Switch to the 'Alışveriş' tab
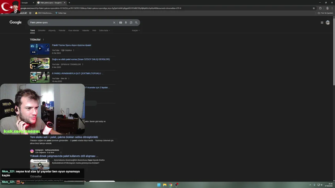 point(52,31)
